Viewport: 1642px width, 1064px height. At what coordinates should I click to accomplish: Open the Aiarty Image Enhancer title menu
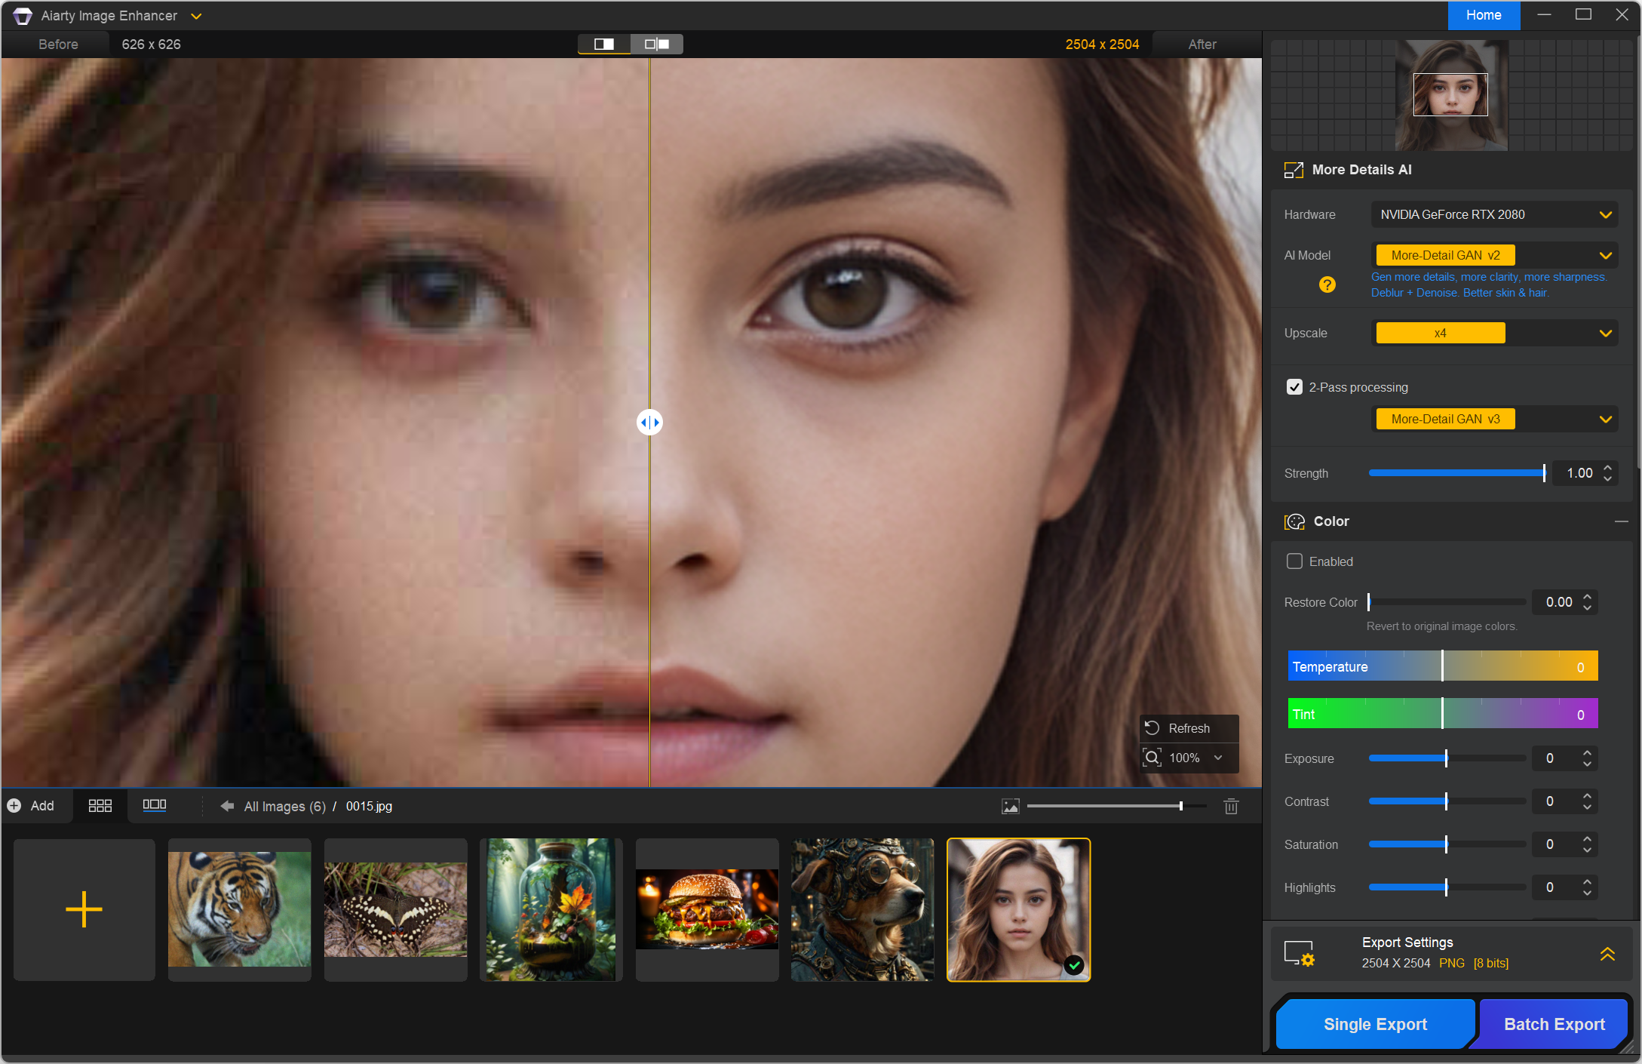pos(196,16)
